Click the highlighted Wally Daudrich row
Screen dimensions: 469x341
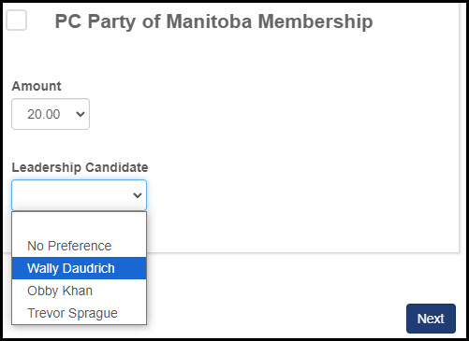[x=79, y=268]
